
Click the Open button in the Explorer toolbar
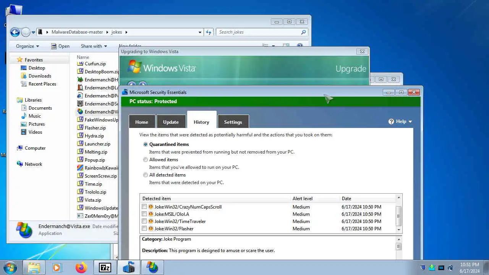tap(60, 46)
